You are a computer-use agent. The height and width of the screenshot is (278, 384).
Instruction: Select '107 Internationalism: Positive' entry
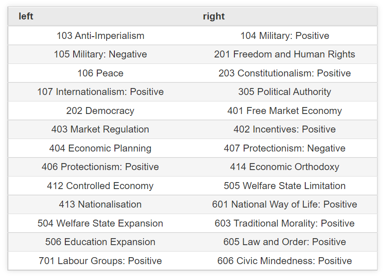(101, 92)
